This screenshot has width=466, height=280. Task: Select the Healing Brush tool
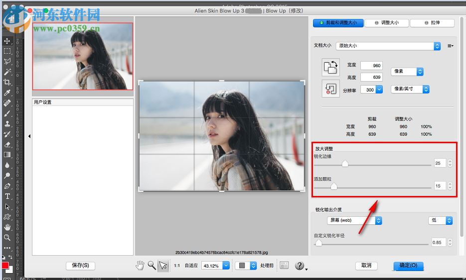[x=7, y=103]
